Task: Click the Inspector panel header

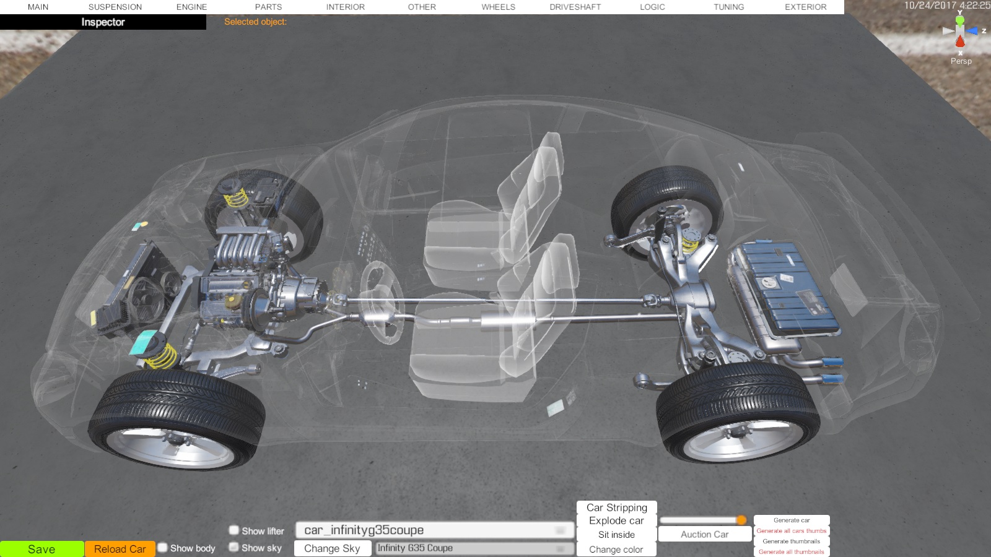Action: [103, 22]
